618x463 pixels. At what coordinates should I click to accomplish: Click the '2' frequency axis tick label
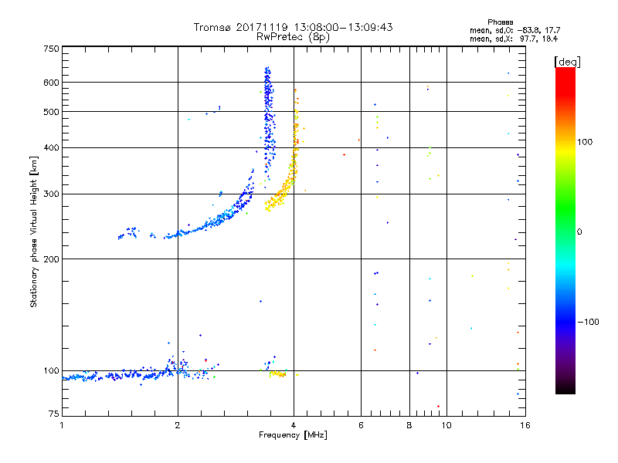click(178, 425)
